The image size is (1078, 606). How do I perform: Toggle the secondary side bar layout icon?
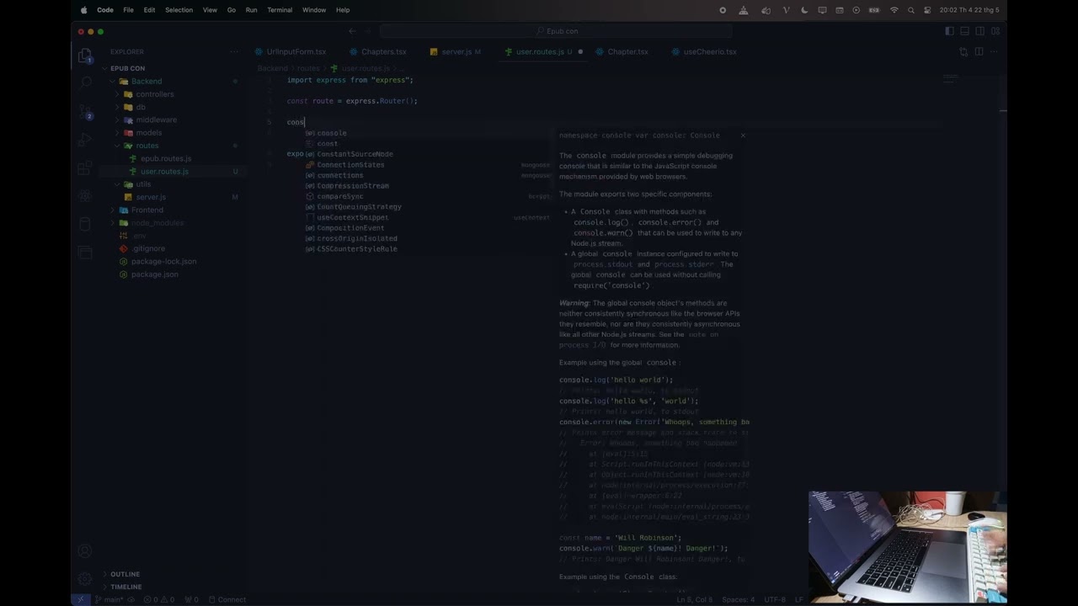tap(980, 31)
